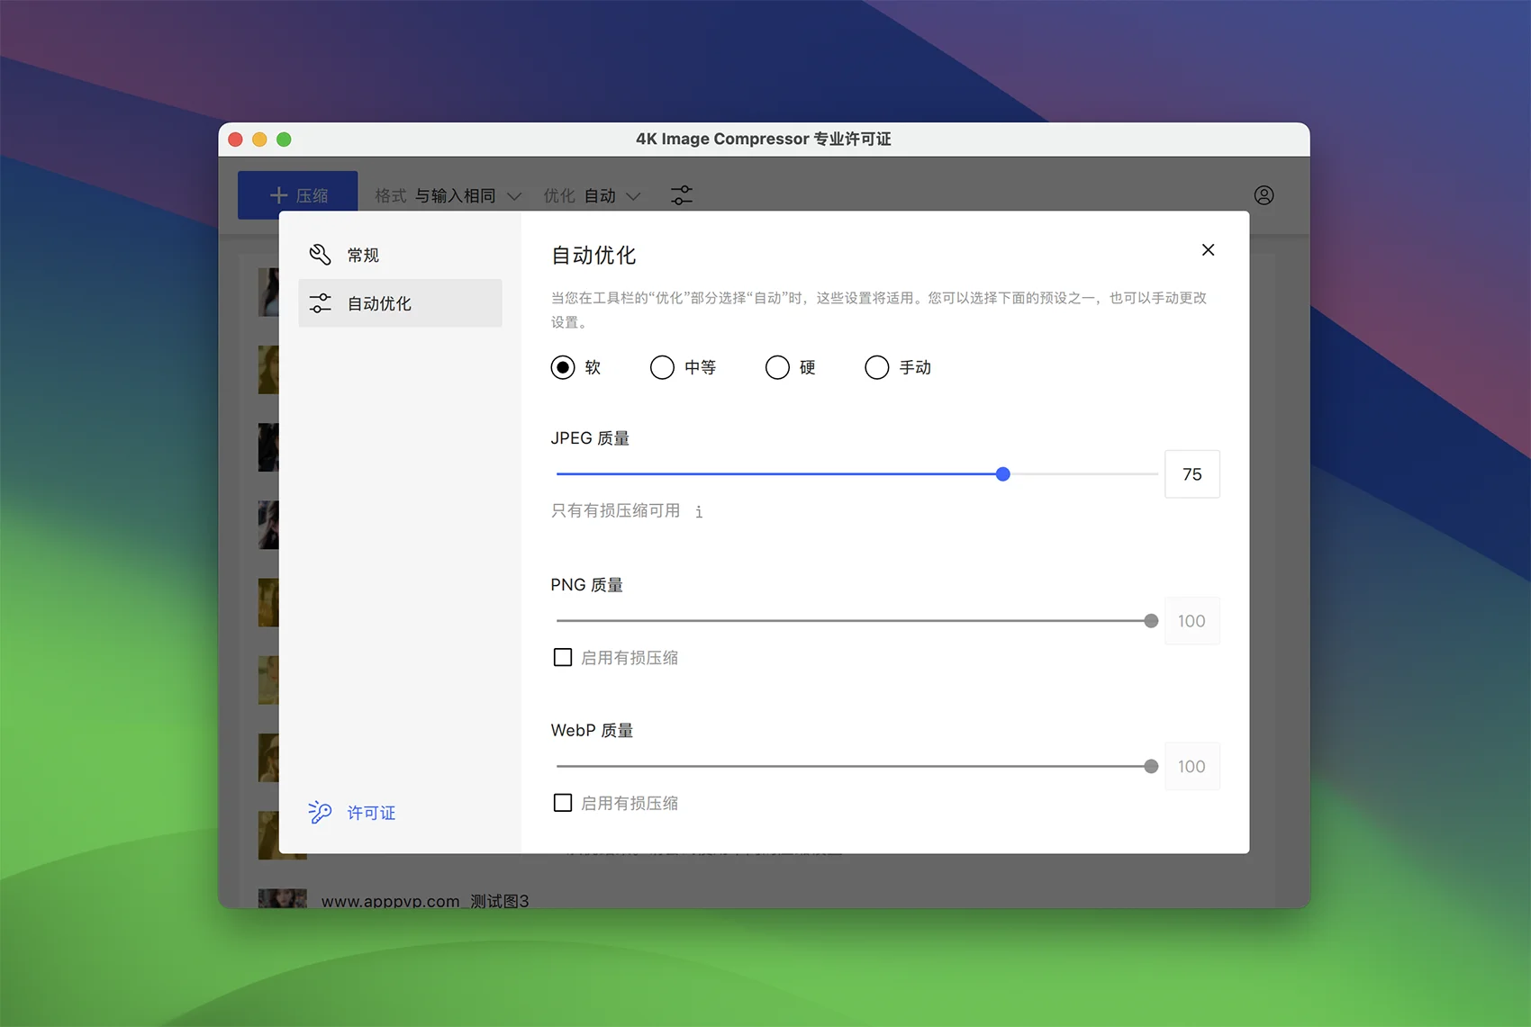
Task: Click the user account icon in toolbar
Action: tap(1264, 195)
